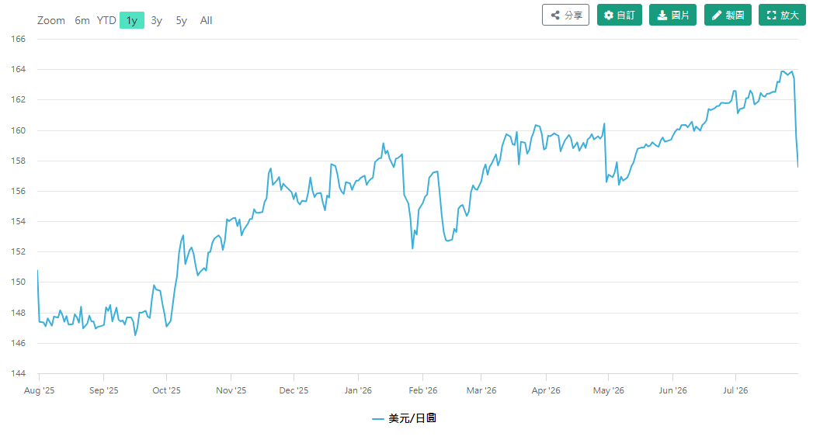Click the 148 y-axis value
Image resolution: width=813 pixels, height=440 pixels.
[18, 313]
